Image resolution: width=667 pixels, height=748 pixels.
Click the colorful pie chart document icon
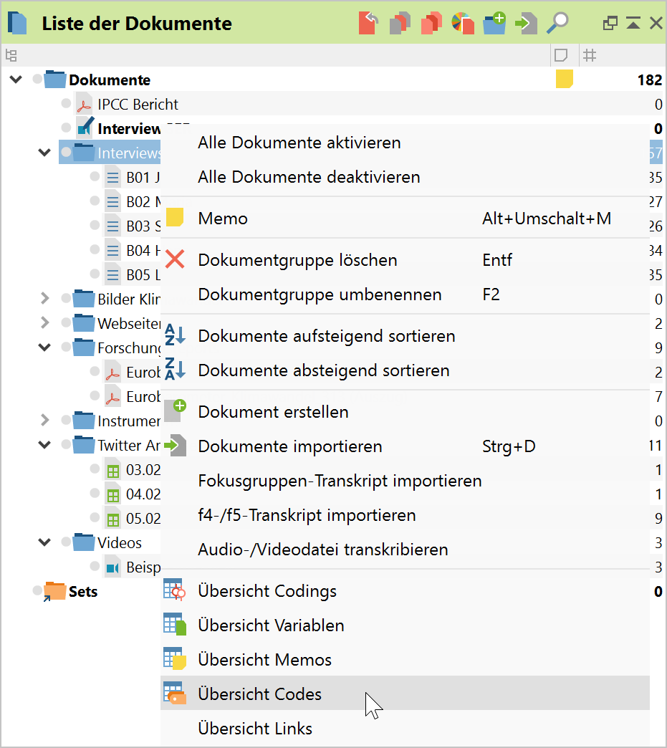[x=463, y=24]
